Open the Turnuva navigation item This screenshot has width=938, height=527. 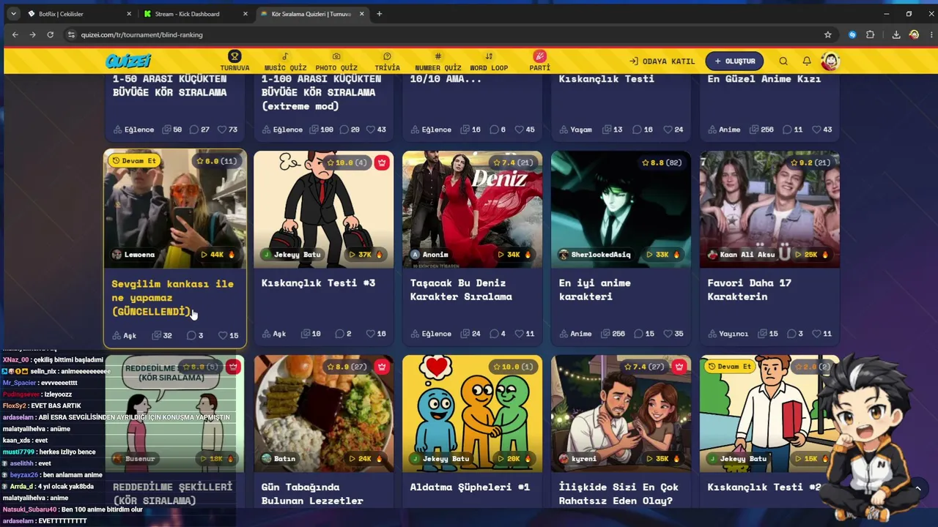(x=234, y=61)
